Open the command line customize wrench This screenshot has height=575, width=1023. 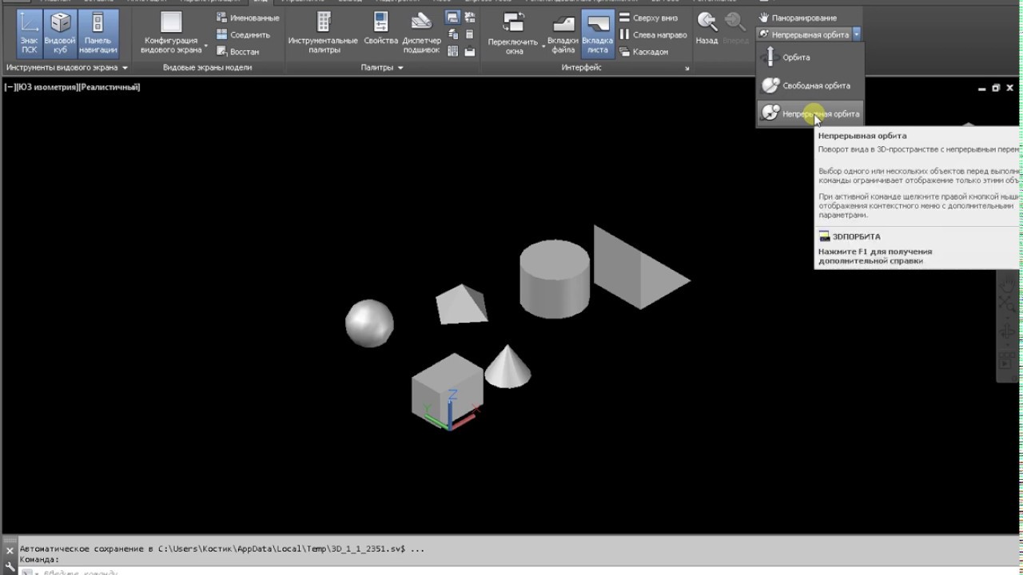10,565
